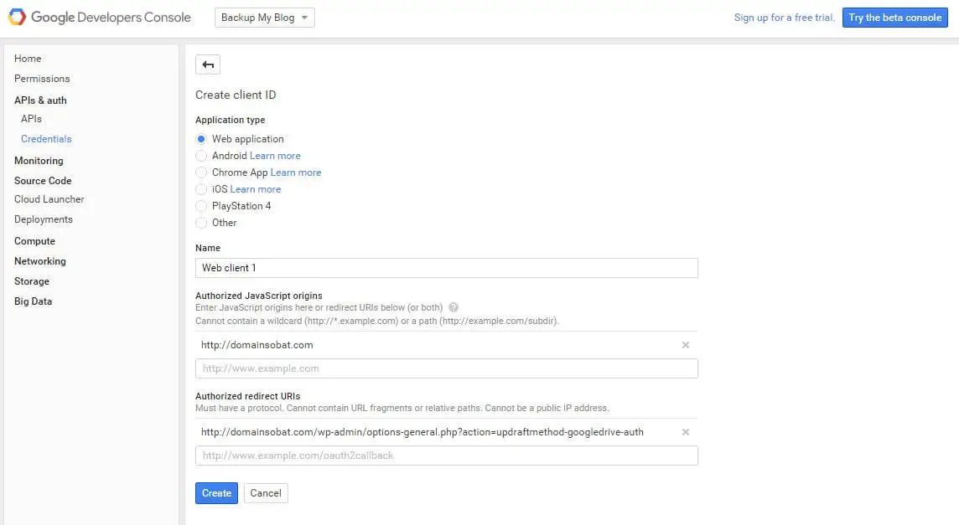Click the Google Developers Console logo
The width and height of the screenshot is (959, 525).
[x=99, y=16]
